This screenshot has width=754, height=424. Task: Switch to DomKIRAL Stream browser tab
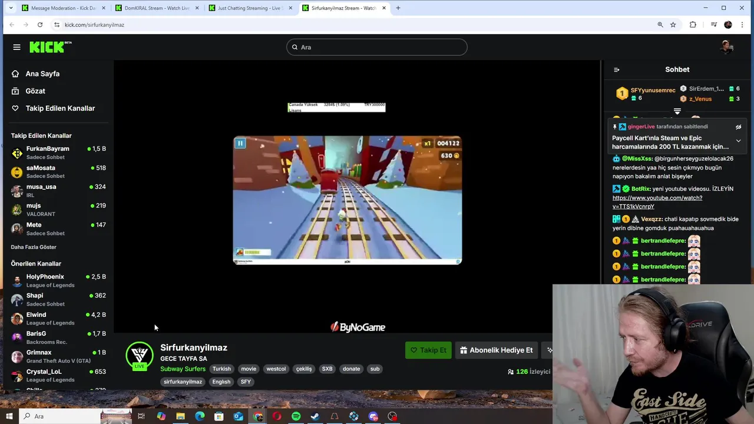156,8
